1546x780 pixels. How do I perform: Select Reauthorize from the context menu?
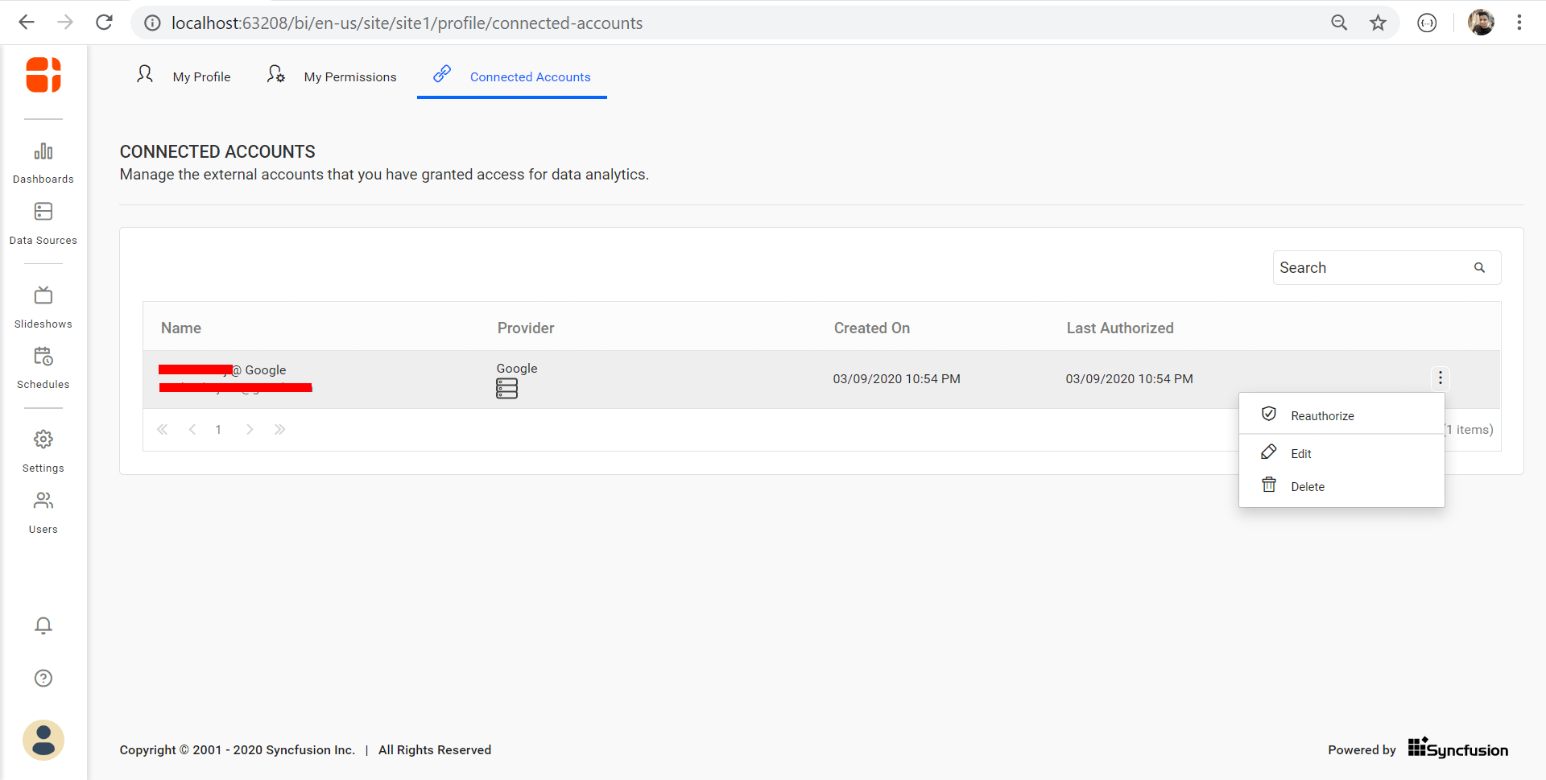(x=1323, y=415)
